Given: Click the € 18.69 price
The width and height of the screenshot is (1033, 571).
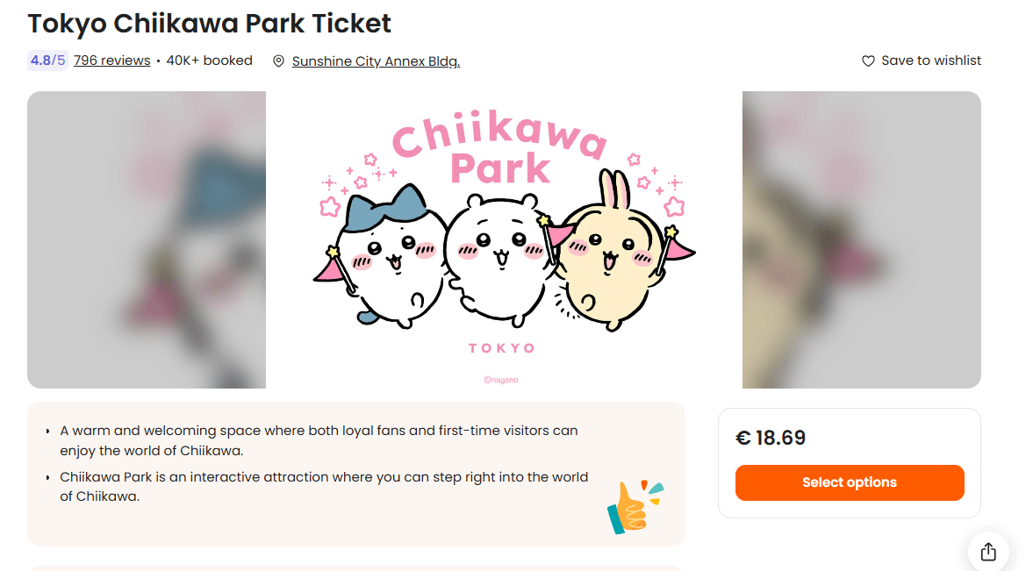Looking at the screenshot, I should (771, 438).
